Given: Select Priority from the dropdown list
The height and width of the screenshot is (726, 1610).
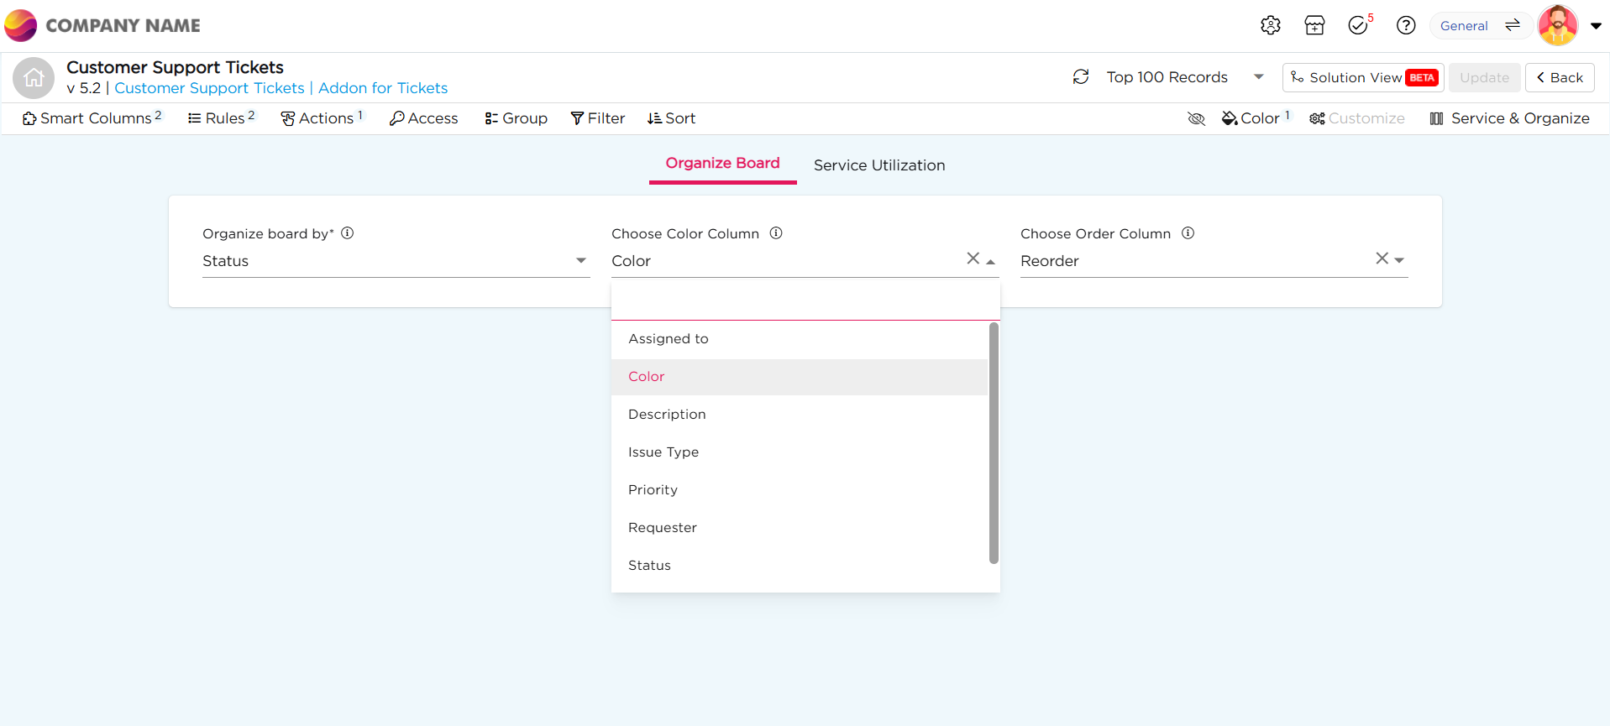Looking at the screenshot, I should click(x=653, y=489).
